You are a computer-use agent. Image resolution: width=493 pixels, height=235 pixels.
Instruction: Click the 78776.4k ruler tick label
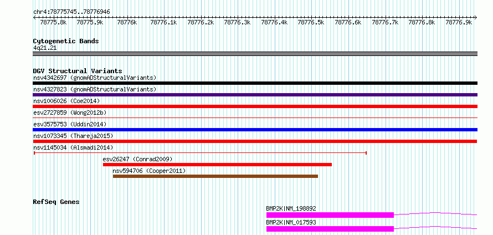(275, 22)
